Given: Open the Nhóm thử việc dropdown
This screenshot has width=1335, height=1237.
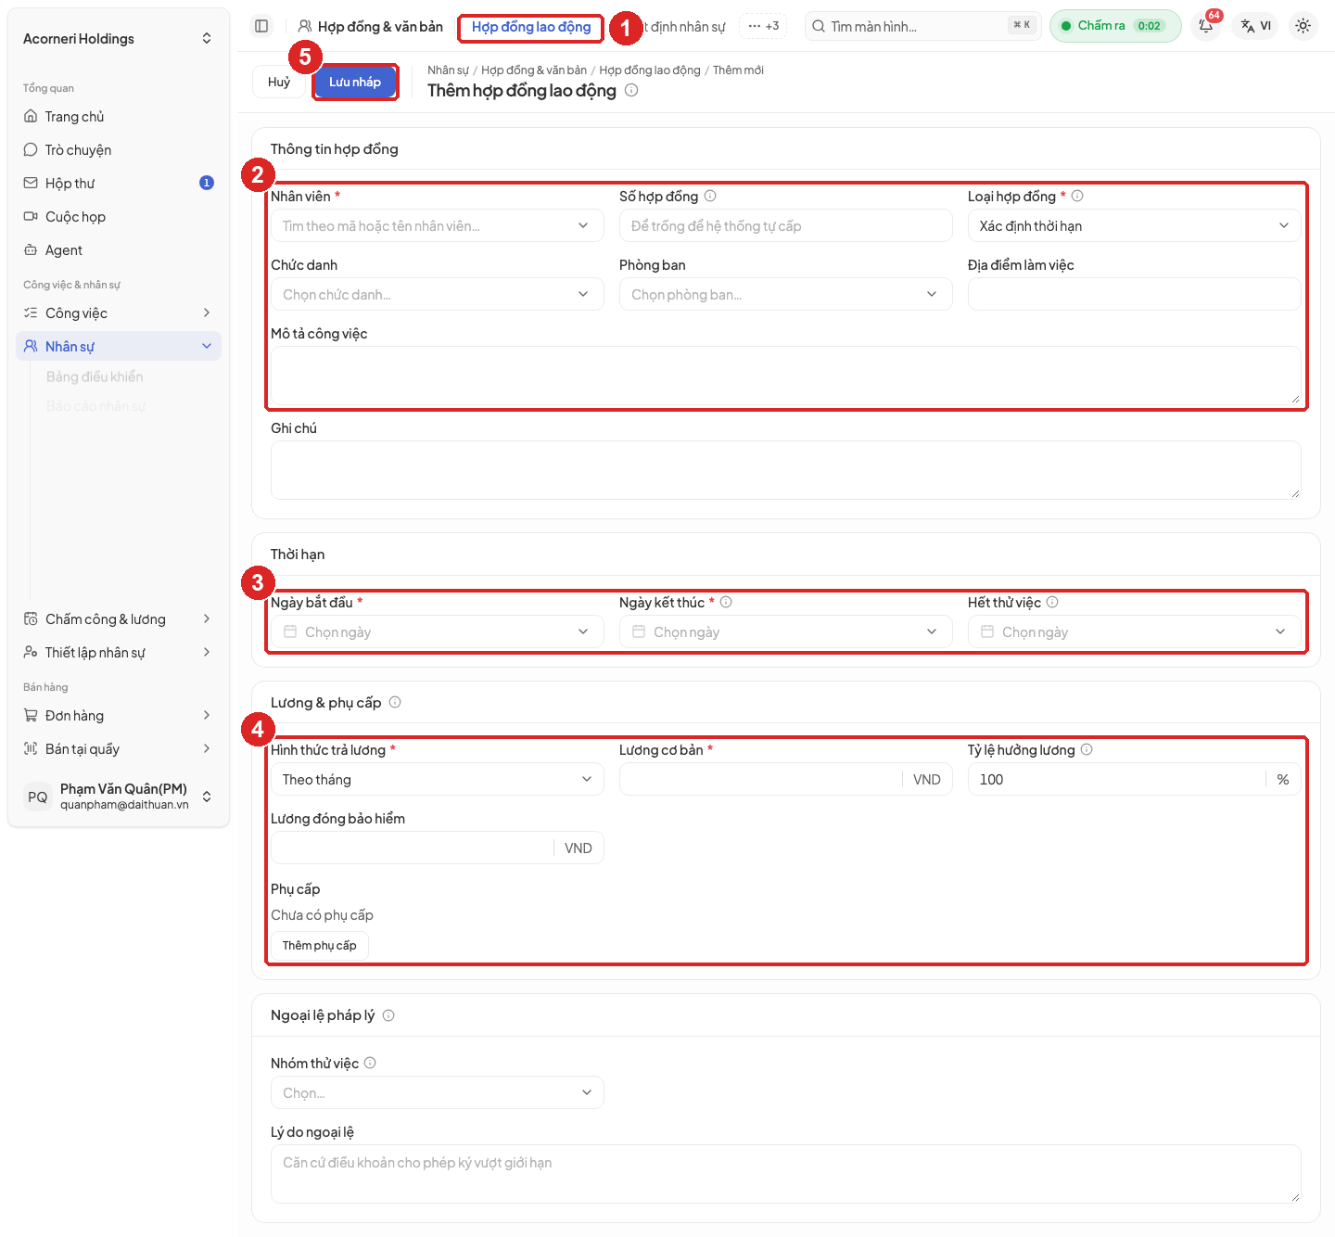Looking at the screenshot, I should click(x=438, y=1092).
